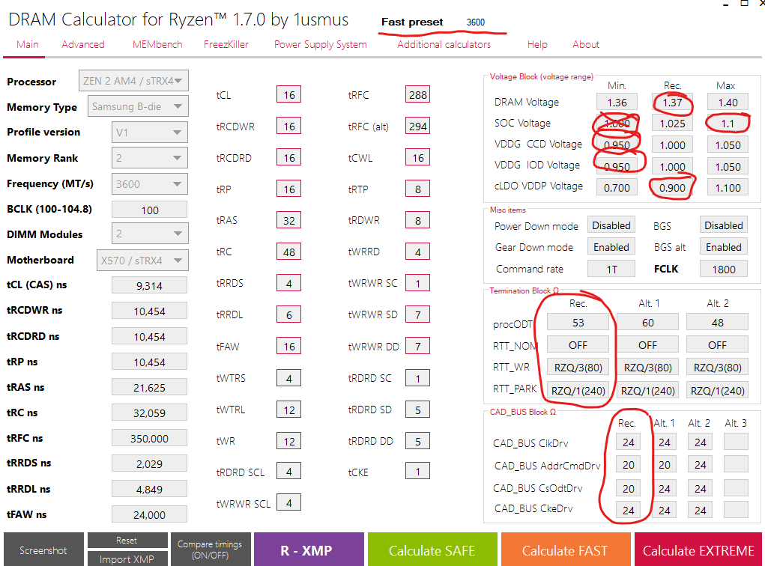Expand the Memory Rank dropdown
The width and height of the screenshot is (765, 566).
149,158
